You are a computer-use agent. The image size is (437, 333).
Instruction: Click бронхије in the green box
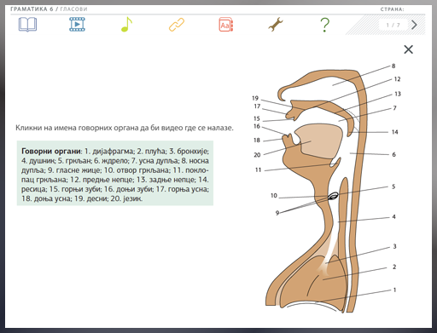(193, 152)
